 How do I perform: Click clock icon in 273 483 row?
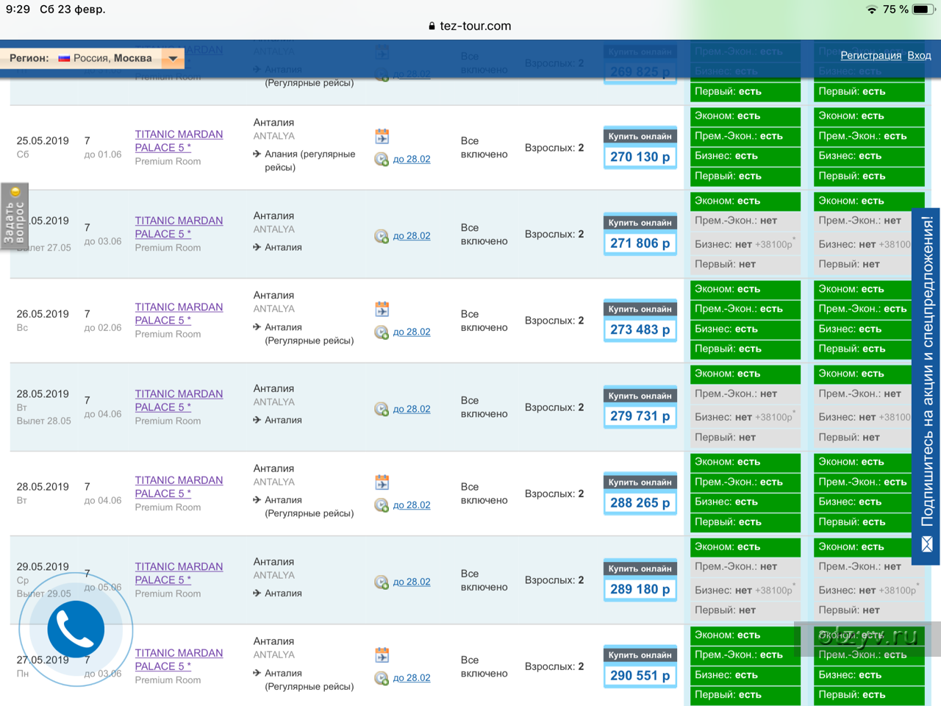tap(382, 332)
